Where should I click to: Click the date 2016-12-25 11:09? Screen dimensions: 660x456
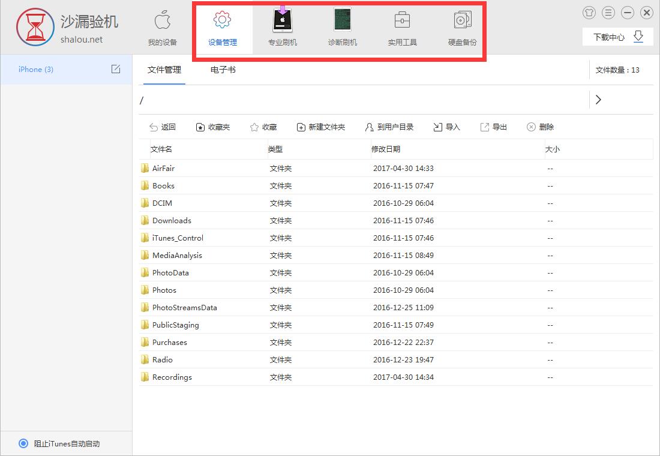pyautogui.click(x=403, y=307)
